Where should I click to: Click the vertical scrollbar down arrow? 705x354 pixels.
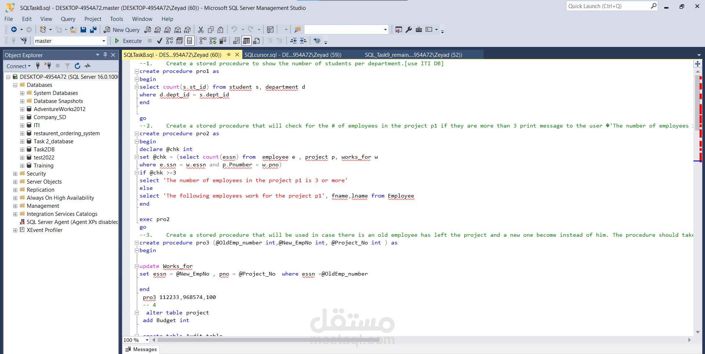pos(697,332)
